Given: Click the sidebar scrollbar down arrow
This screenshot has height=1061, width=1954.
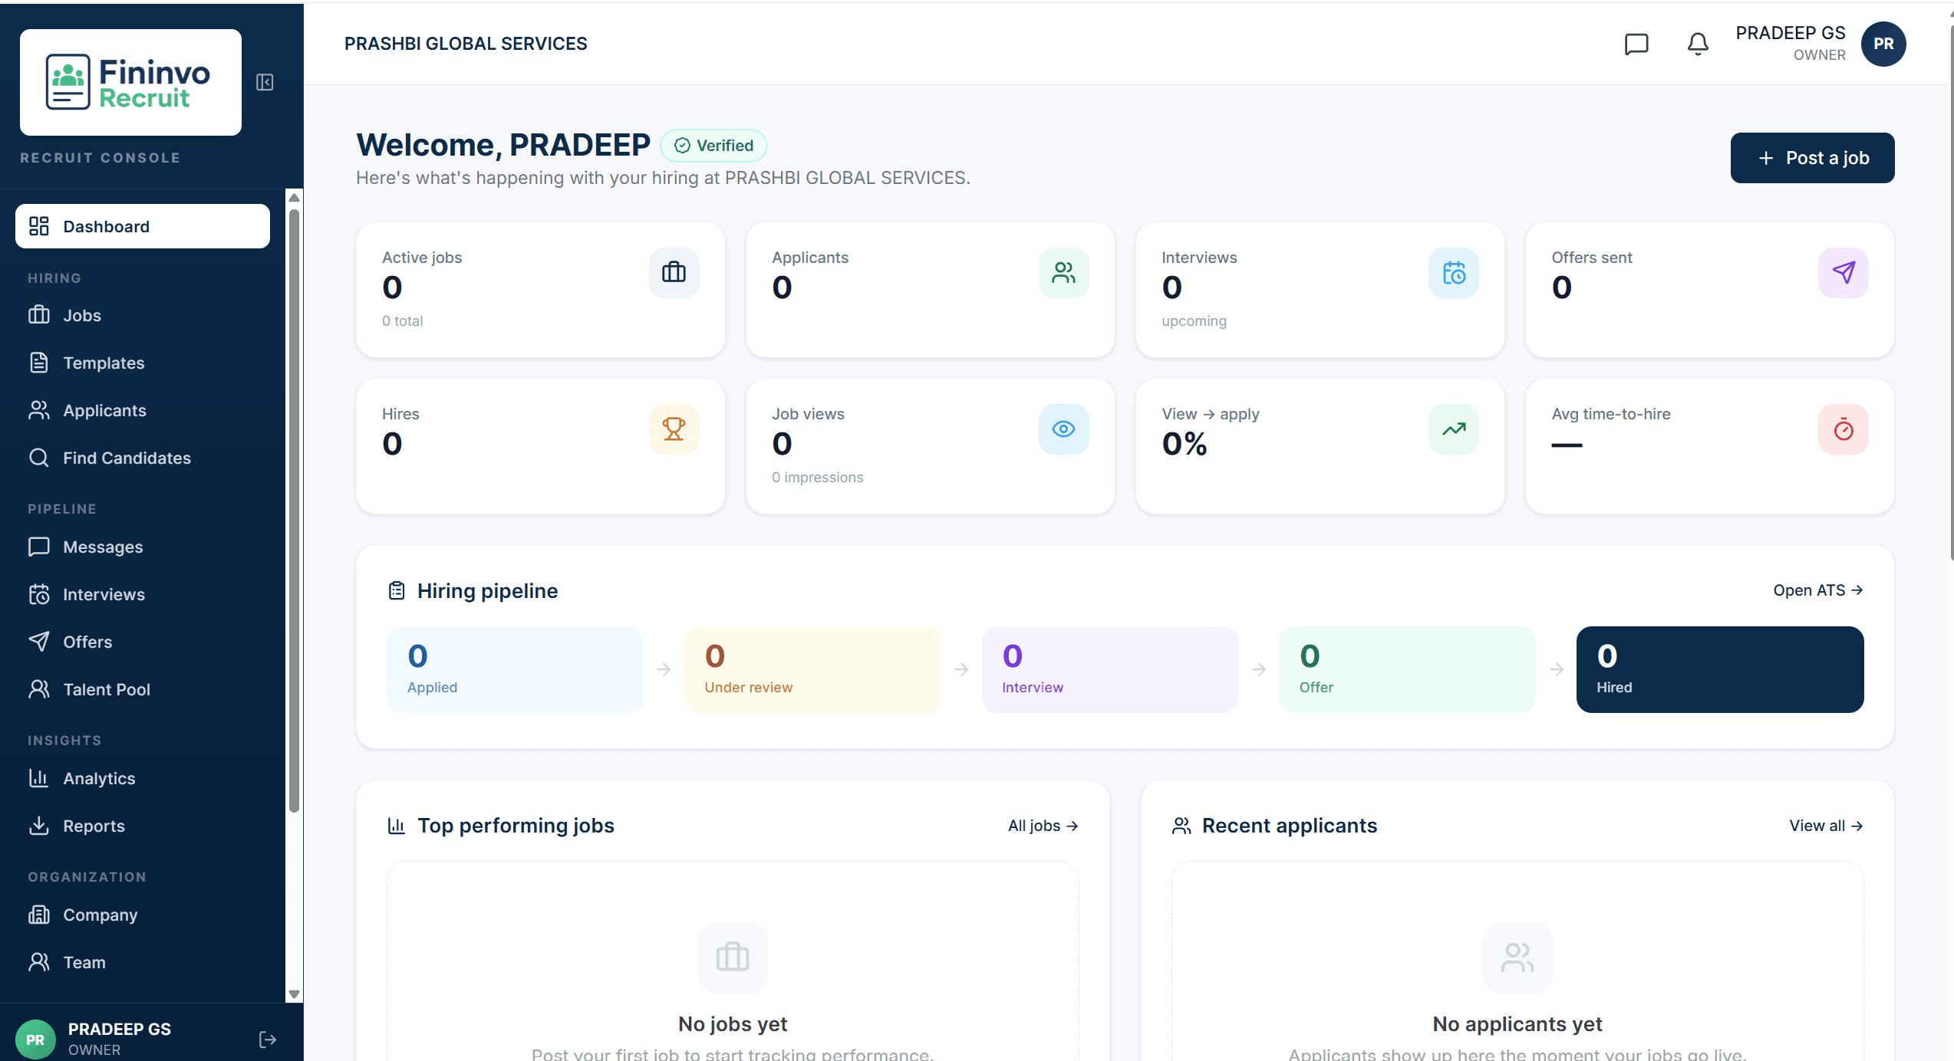Looking at the screenshot, I should 294,994.
